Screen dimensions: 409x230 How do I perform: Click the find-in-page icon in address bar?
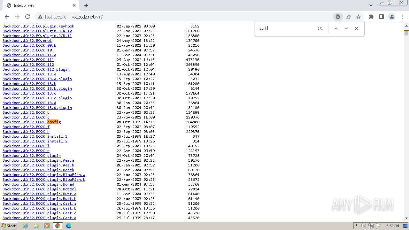tap(338, 17)
